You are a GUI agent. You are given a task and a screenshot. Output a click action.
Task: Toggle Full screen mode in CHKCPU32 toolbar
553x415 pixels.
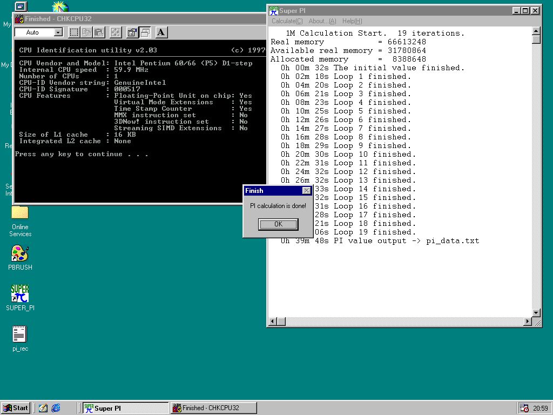[x=116, y=32]
